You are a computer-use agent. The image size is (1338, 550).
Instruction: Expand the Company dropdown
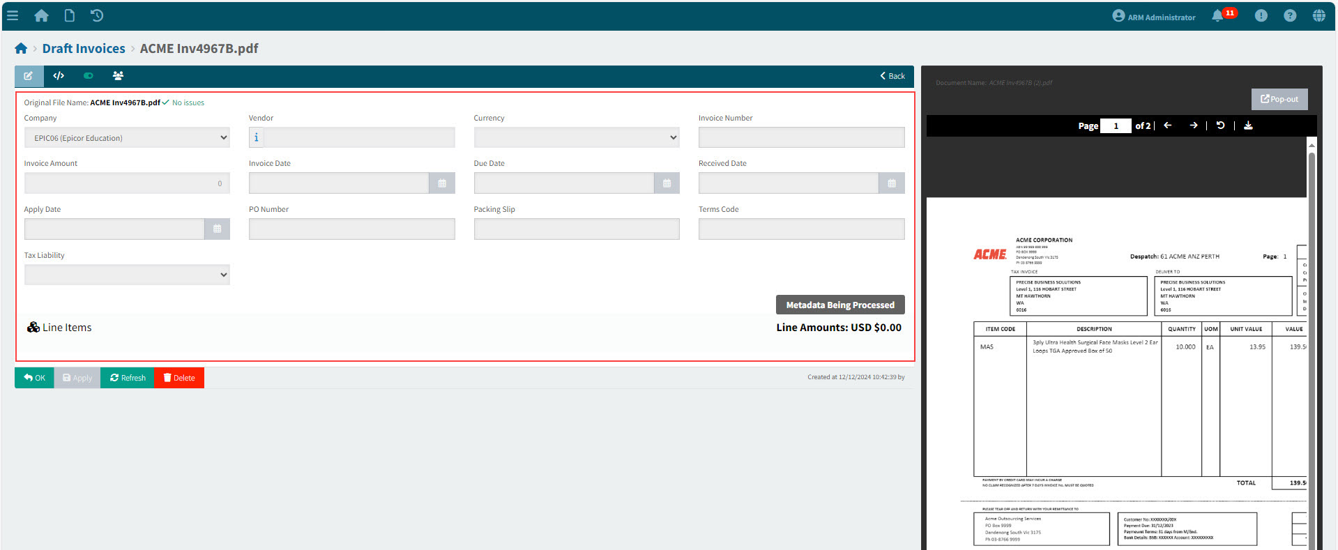(127, 138)
